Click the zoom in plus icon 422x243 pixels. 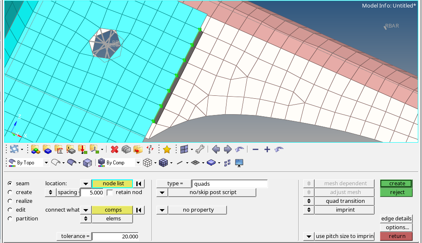(x=267, y=149)
